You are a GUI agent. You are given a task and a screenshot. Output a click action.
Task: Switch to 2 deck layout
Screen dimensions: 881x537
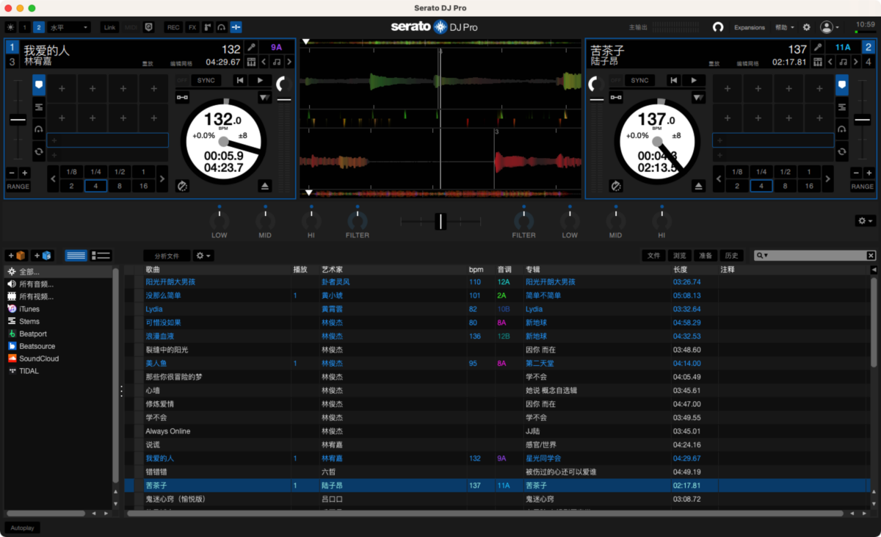(37, 27)
